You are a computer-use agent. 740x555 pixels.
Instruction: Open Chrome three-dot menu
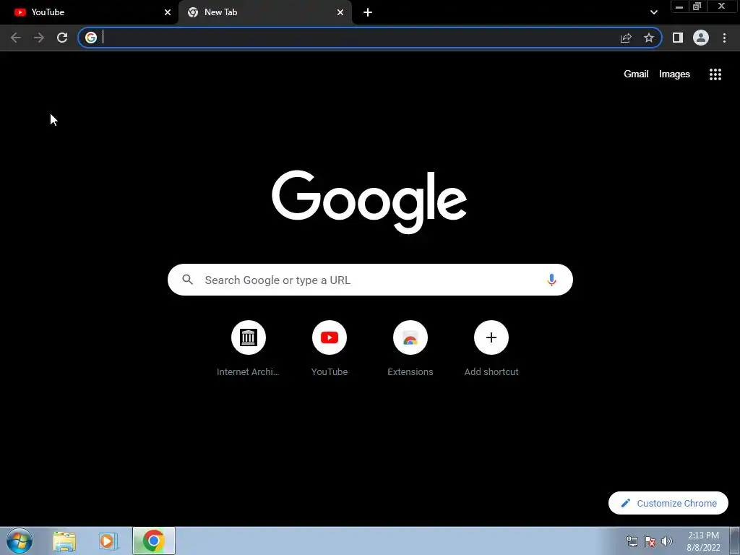click(724, 38)
